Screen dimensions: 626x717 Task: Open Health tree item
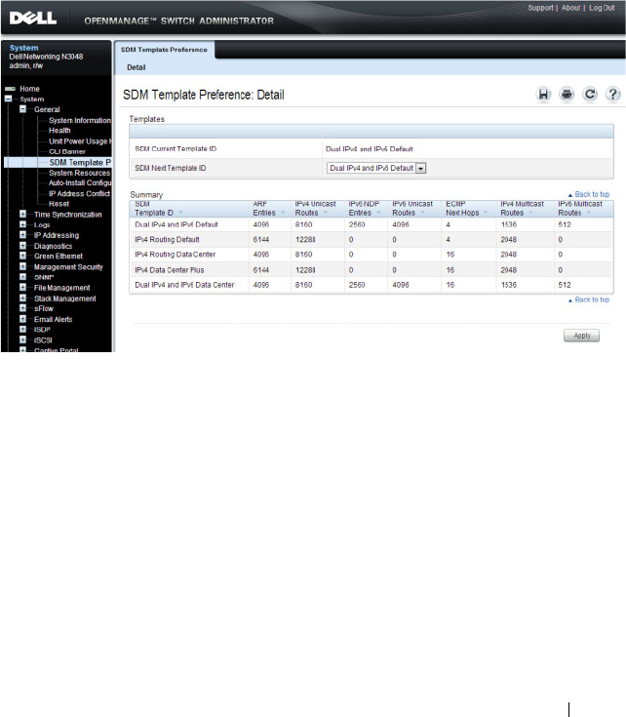pyautogui.click(x=59, y=131)
